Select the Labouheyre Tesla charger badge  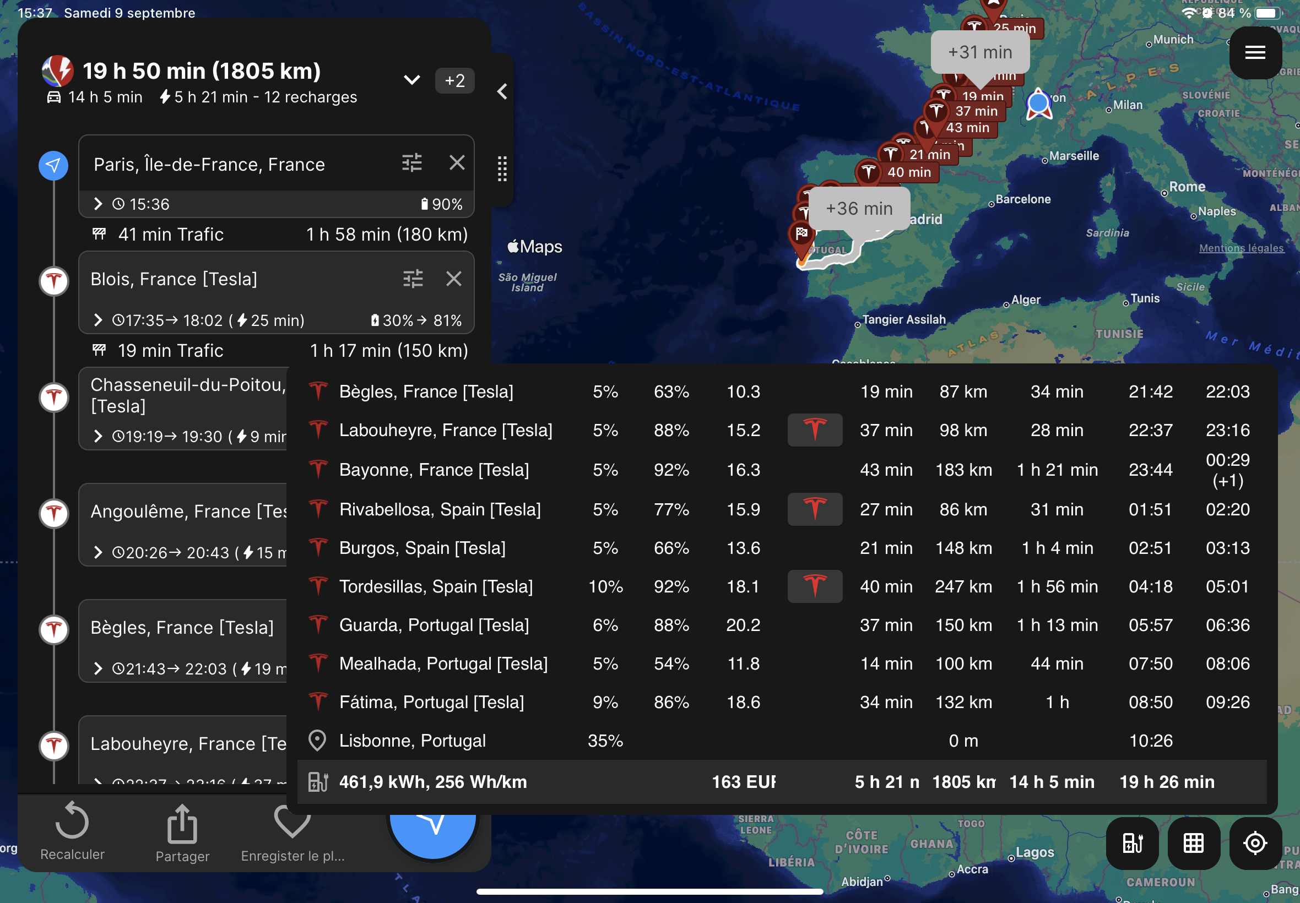pos(814,430)
